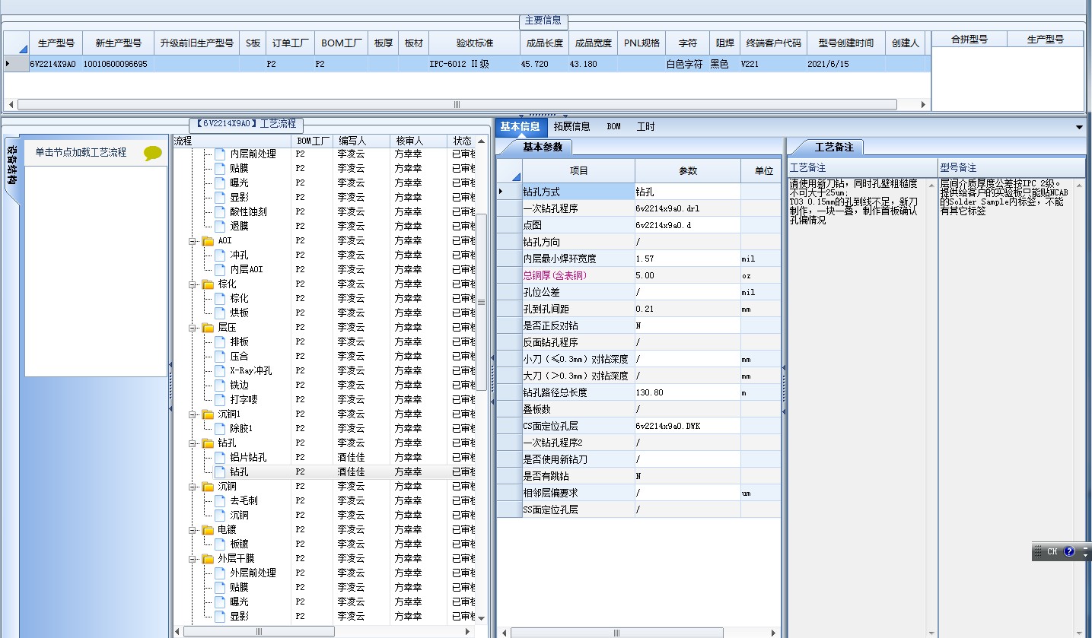
Task: Click the document icon beside 板镀
Action: [220, 544]
